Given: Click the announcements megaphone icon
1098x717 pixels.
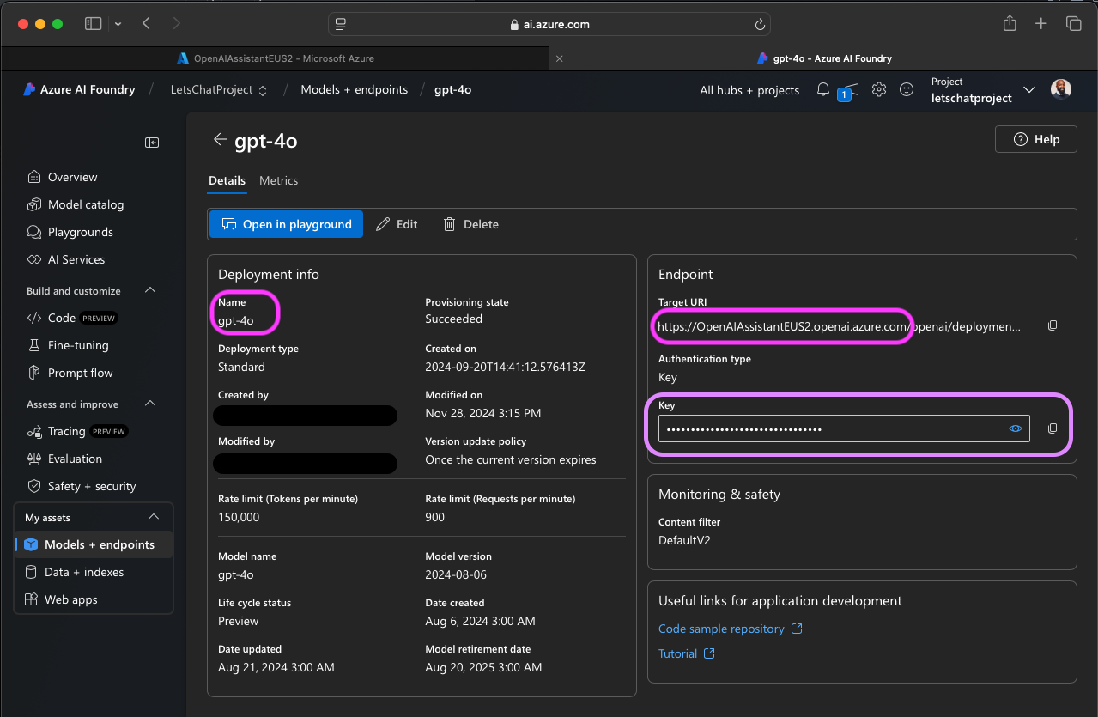Looking at the screenshot, I should (846, 91).
